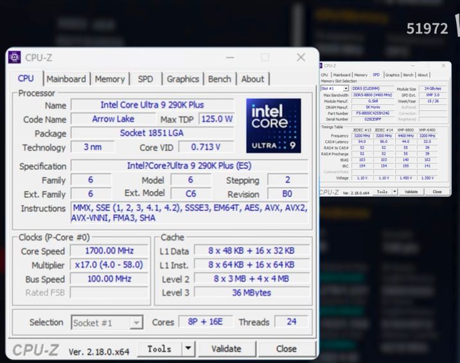Viewport: 460px width, 363px height.
Task: Click the greyed-out maximize button of the main CPU-Z window
Action: point(265,57)
